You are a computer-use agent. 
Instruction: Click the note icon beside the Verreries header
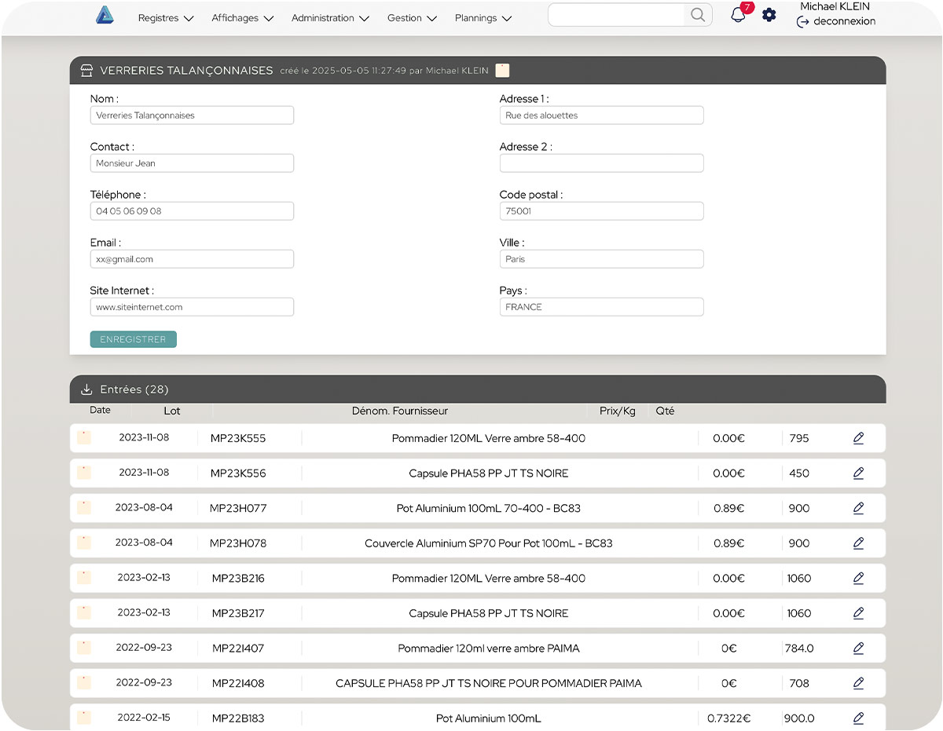tap(502, 71)
